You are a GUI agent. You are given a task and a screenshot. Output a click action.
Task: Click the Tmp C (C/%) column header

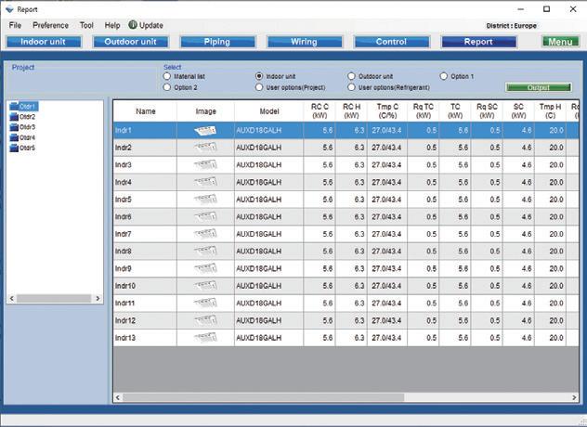click(x=387, y=111)
